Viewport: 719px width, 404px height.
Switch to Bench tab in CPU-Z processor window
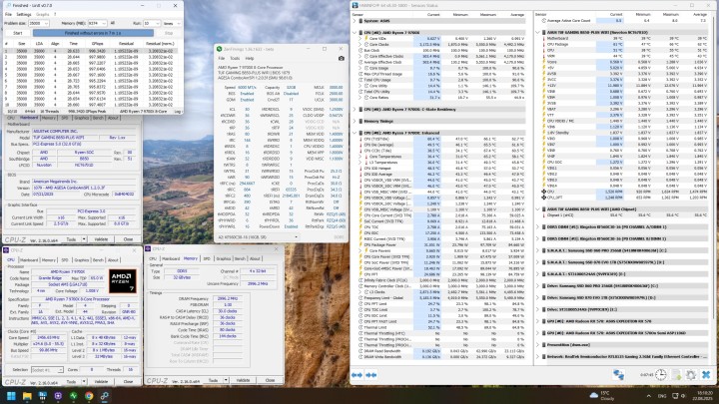click(98, 259)
